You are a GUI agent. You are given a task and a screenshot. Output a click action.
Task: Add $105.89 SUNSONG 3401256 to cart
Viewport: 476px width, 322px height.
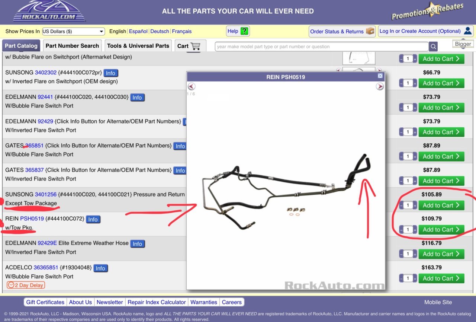pos(441,205)
